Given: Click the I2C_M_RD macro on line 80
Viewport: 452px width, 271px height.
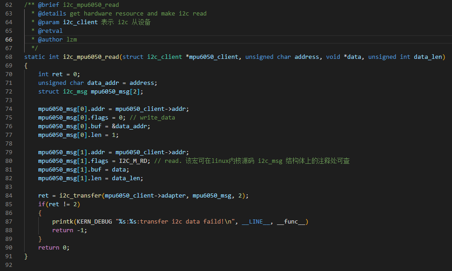Looking at the screenshot, I should [133, 161].
